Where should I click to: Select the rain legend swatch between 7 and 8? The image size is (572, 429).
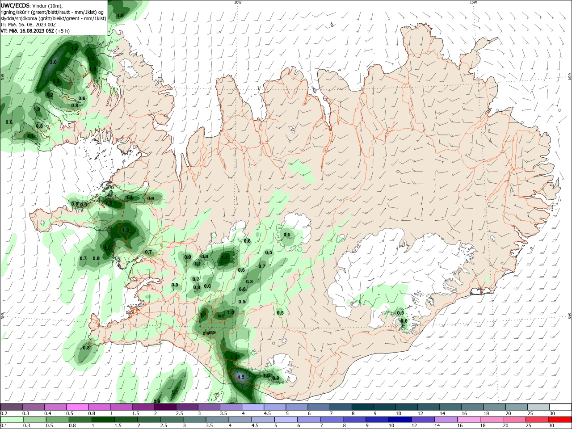[332, 420]
